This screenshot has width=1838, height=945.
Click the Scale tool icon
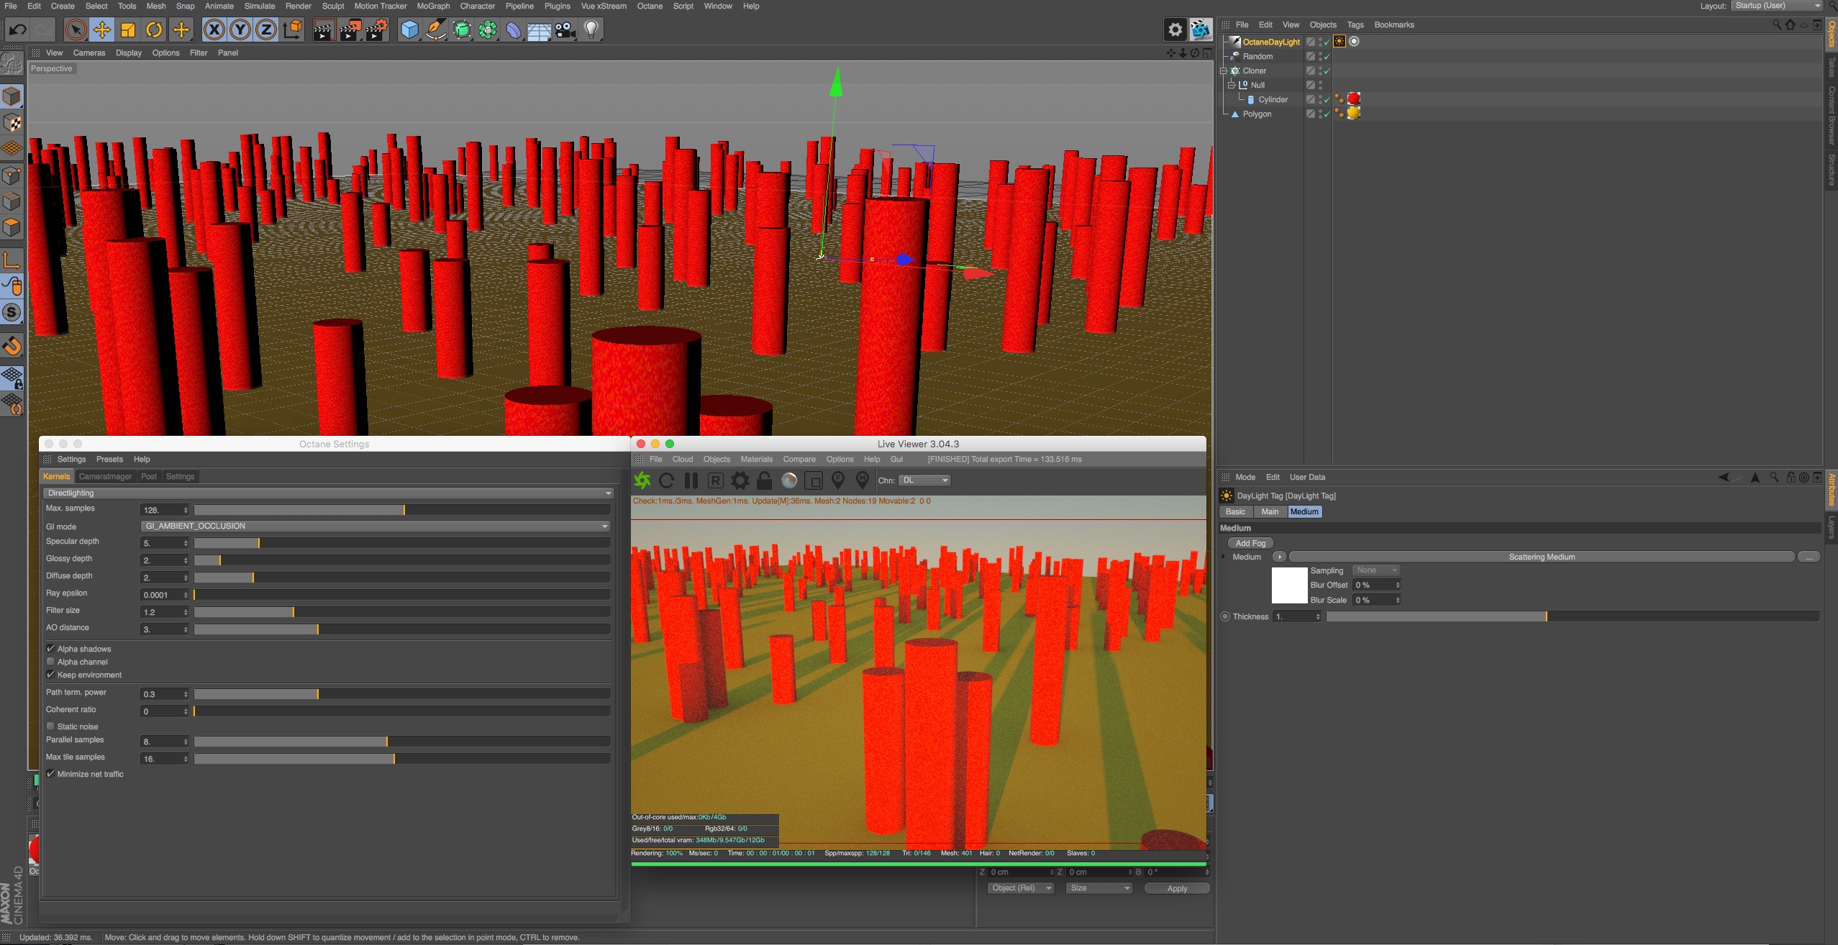coord(128,29)
